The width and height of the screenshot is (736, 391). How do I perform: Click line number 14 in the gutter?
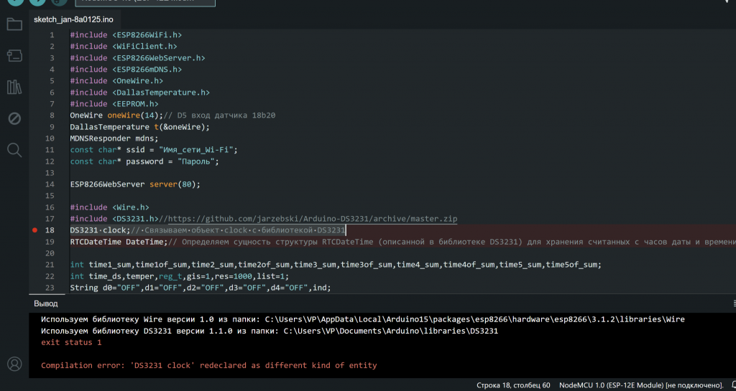pyautogui.click(x=50, y=184)
